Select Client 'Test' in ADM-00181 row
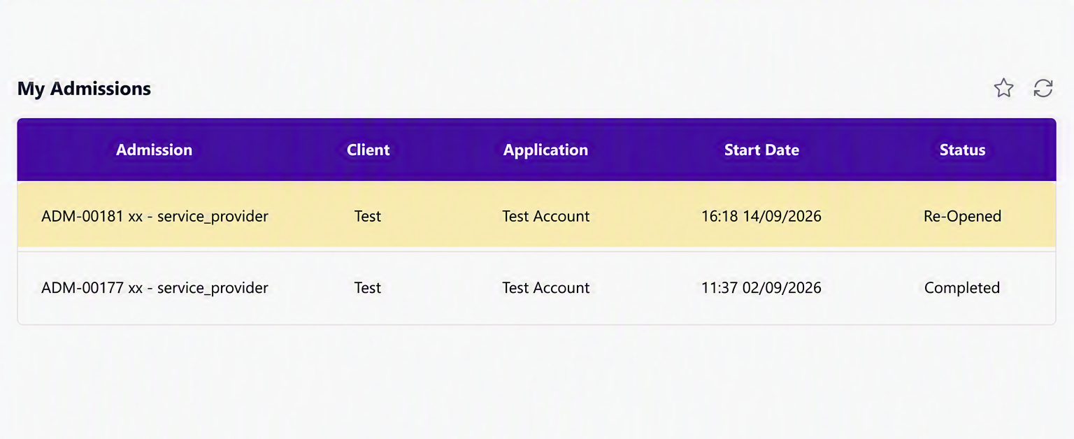The image size is (1074, 439). 368,216
